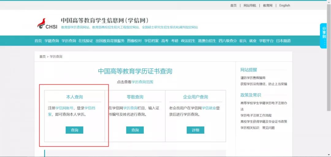331x157 pixels.
Task: Click 学历查询 in the breadcrumb
Action: [x=56, y=57]
